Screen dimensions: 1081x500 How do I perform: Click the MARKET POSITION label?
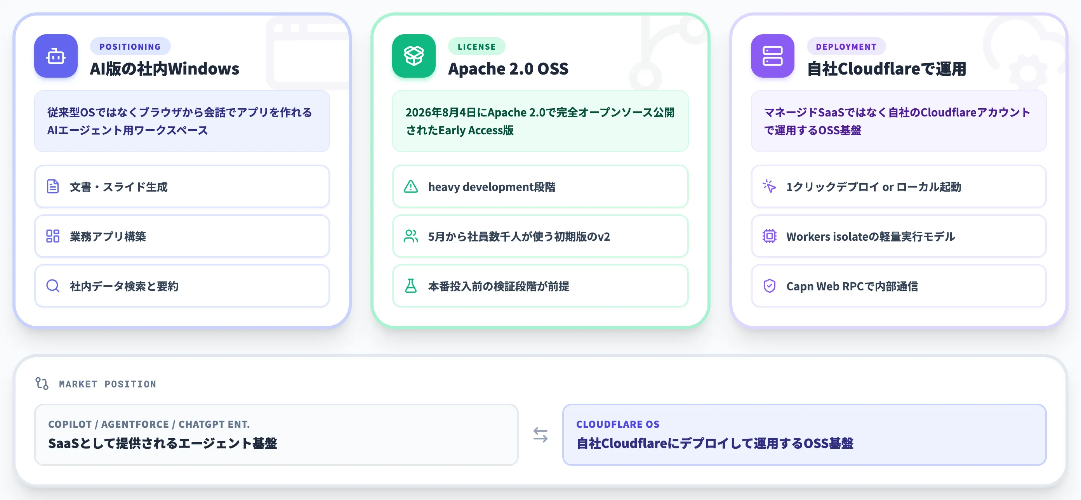click(108, 384)
